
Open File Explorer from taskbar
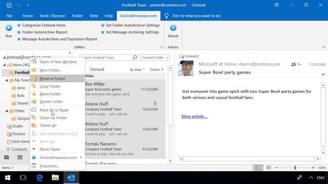[55, 177]
